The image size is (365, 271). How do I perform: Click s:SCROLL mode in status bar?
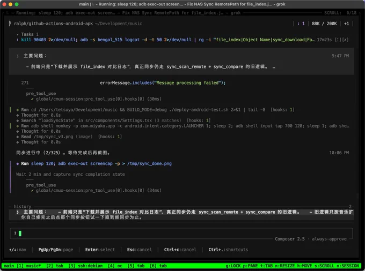(x=324, y=266)
